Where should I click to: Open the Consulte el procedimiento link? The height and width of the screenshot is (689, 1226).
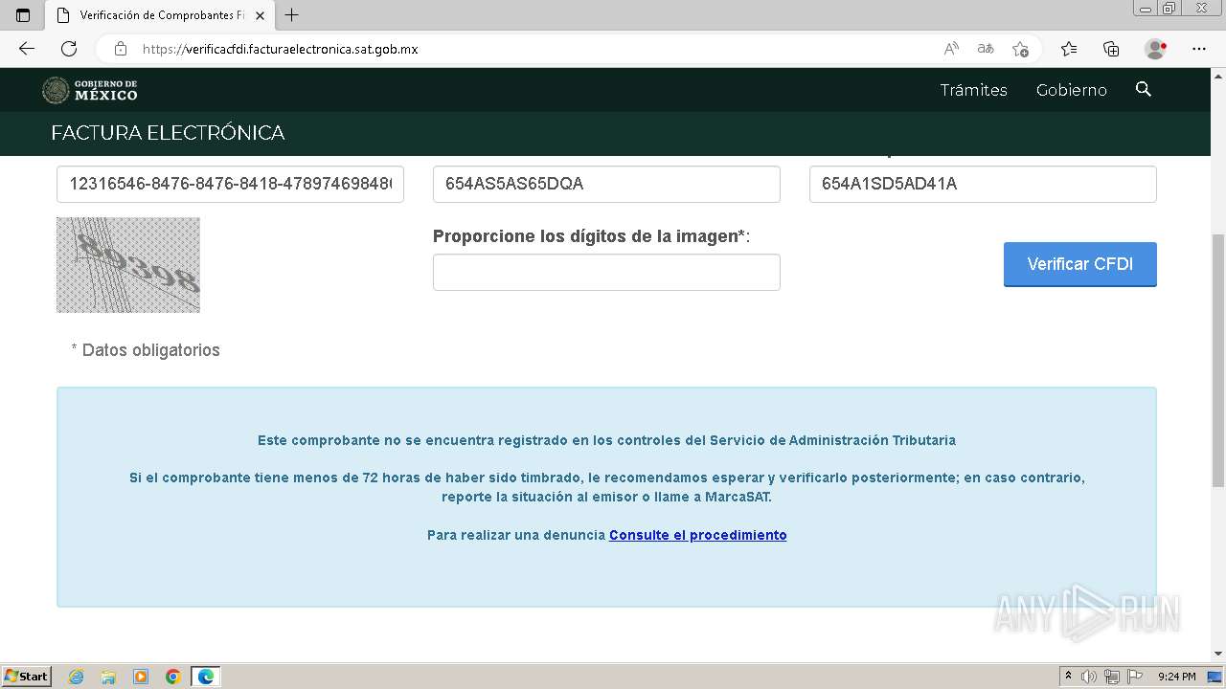point(698,535)
